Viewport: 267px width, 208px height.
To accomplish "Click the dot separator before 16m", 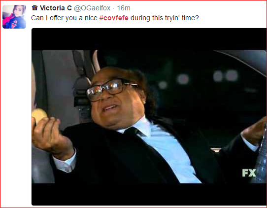I will pos(114,8).
